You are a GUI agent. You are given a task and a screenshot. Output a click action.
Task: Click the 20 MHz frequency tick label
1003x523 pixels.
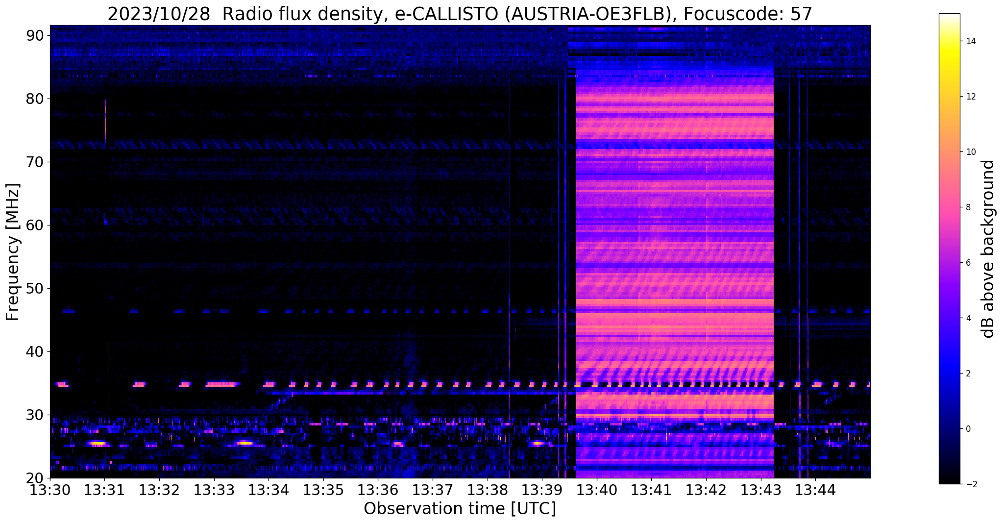click(x=35, y=478)
